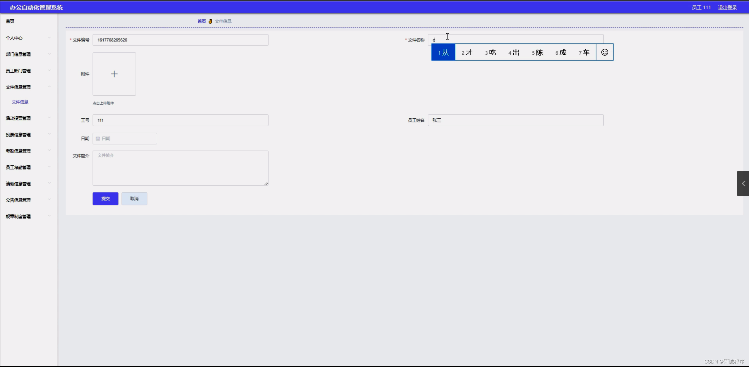Choose IME candidate 5 陈
The width and height of the screenshot is (749, 367).
click(x=537, y=53)
